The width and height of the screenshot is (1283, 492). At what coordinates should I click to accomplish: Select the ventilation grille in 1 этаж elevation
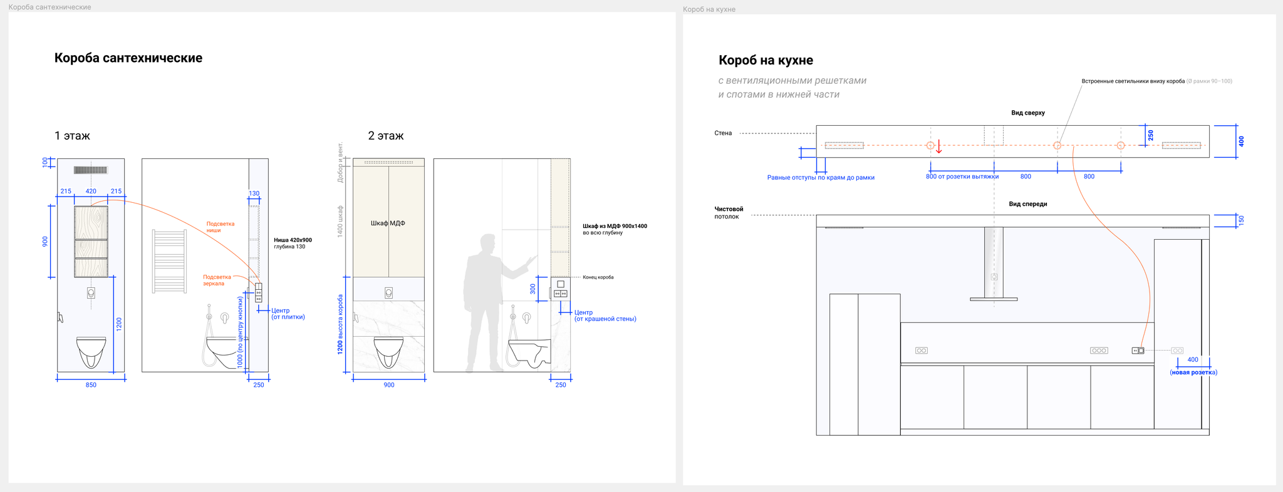click(x=91, y=170)
